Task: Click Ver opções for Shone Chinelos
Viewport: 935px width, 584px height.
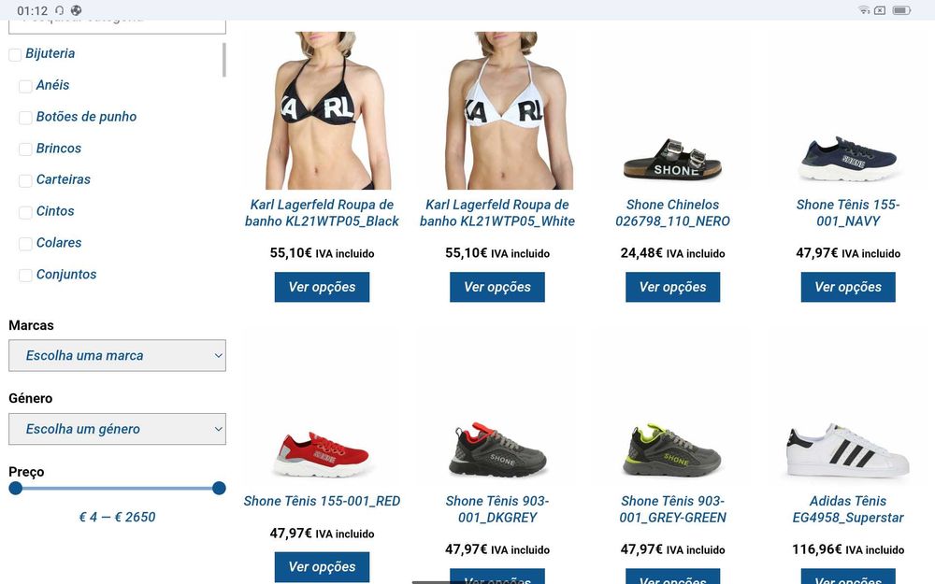Action: point(672,287)
